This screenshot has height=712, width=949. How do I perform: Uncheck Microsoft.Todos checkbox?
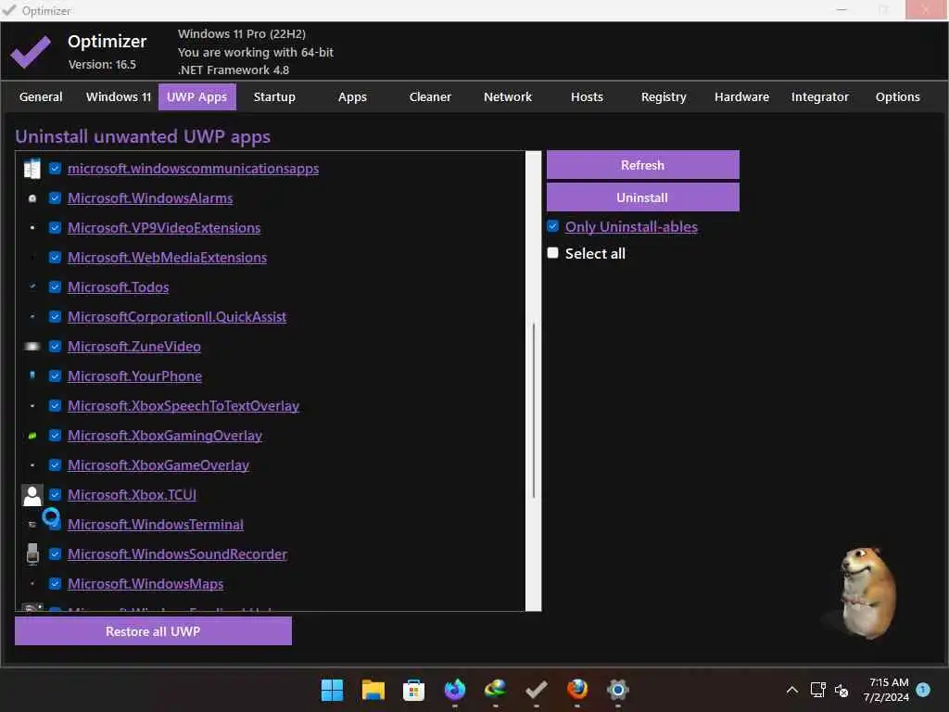pyautogui.click(x=55, y=287)
